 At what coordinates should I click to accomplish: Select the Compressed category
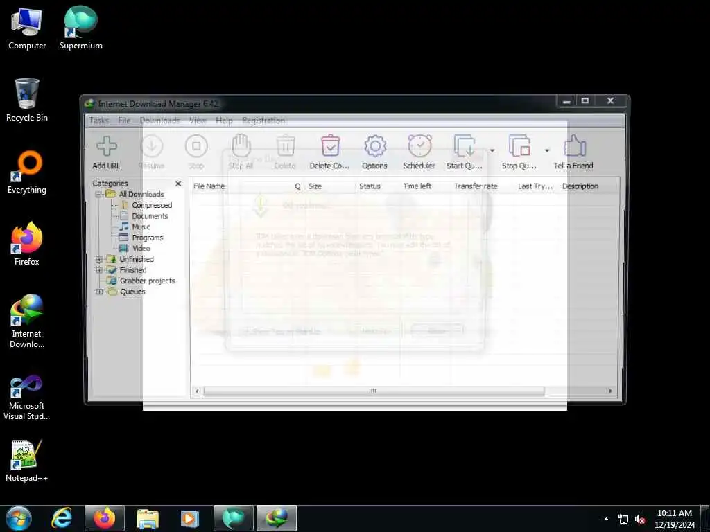coord(152,205)
